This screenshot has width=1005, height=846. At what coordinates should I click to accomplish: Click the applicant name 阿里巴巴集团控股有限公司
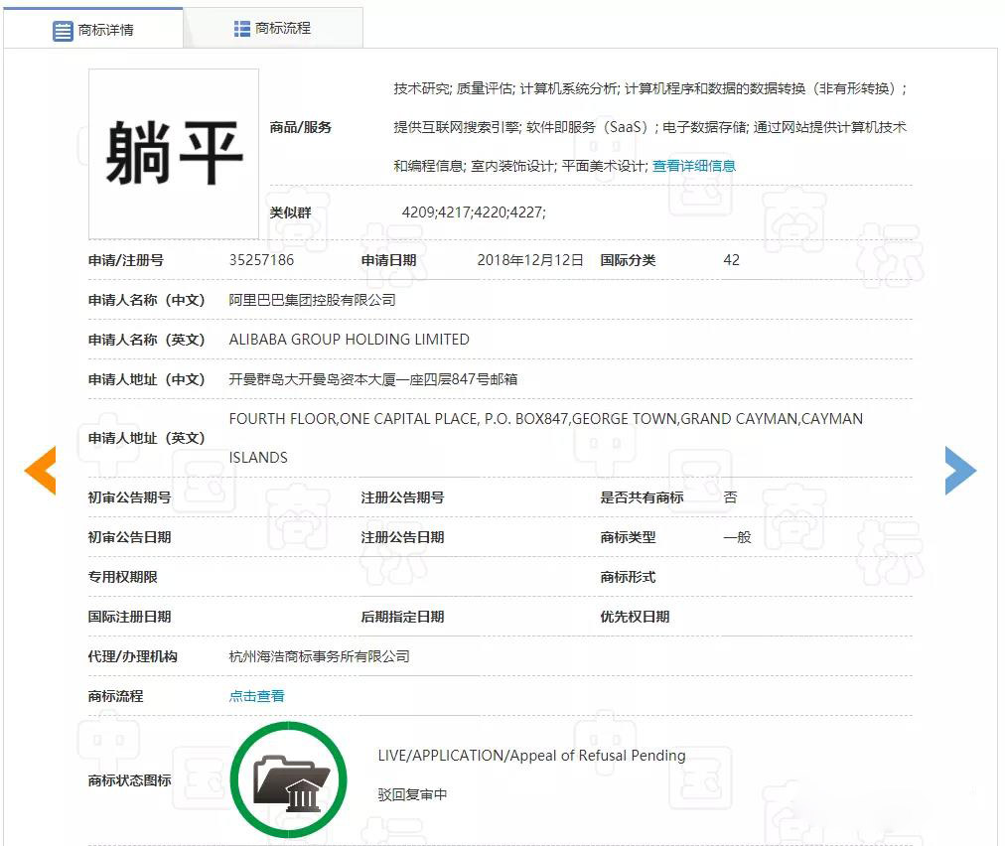(x=312, y=300)
